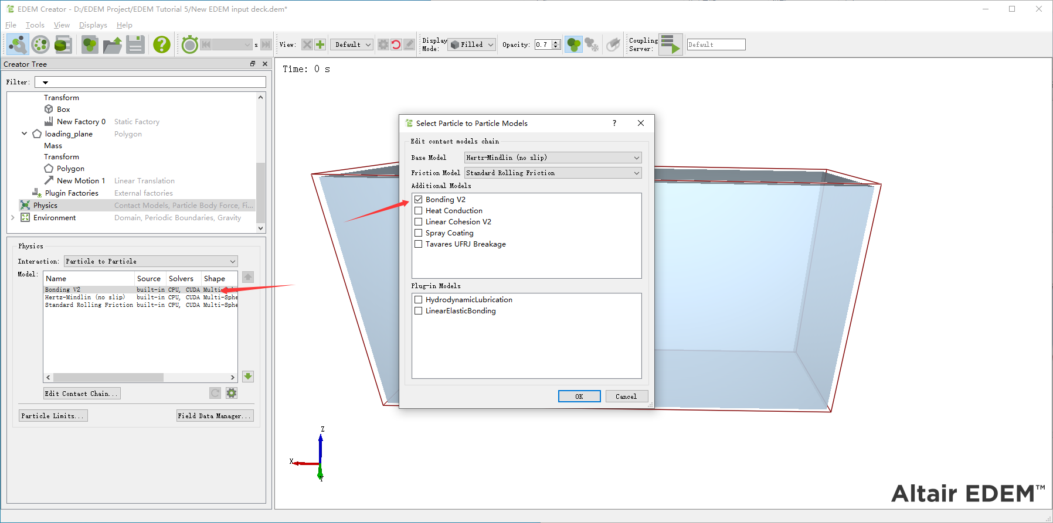Open the Displays menu
The image size is (1053, 523).
coord(93,25)
